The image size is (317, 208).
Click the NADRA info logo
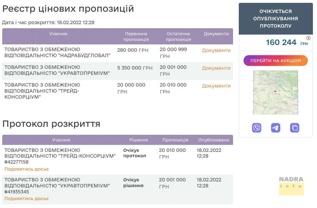291,185
